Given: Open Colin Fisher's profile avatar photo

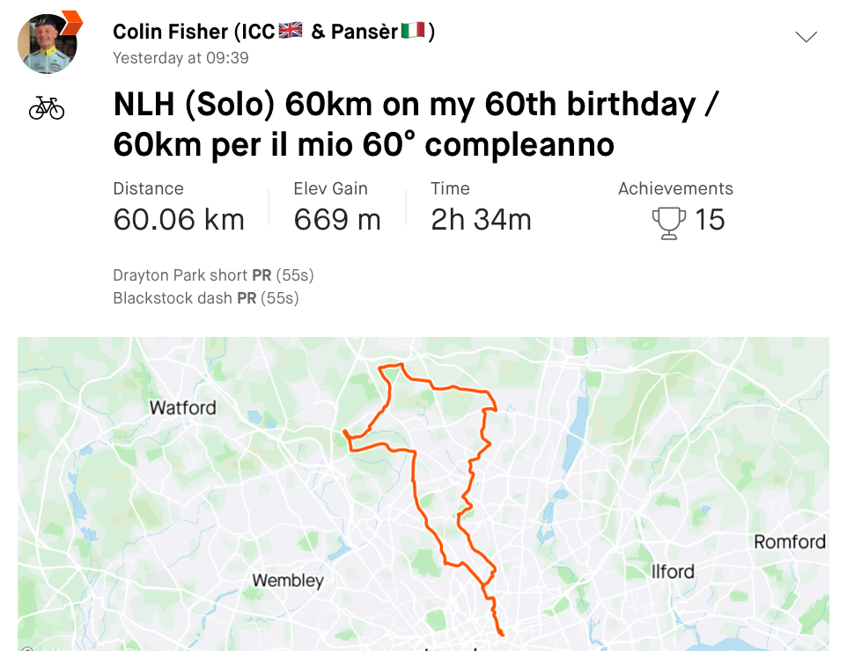Looking at the screenshot, I should [48, 44].
